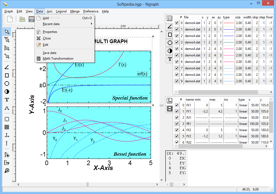Viewport: 276px width, 194px height.
Task: Click the New graph page icon
Action: (x=10, y=19)
